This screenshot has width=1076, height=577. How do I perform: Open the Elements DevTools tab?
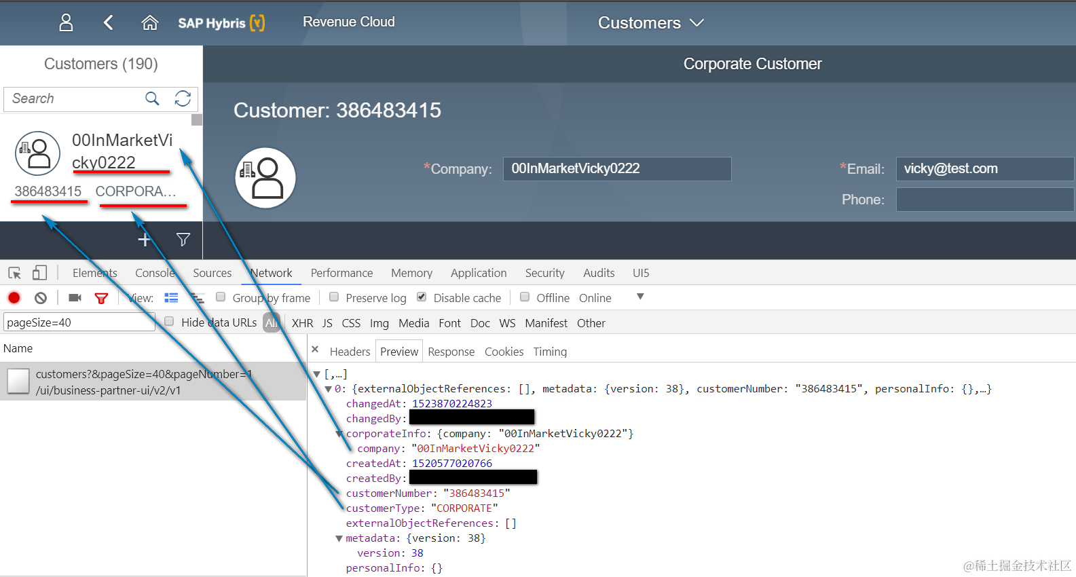95,273
